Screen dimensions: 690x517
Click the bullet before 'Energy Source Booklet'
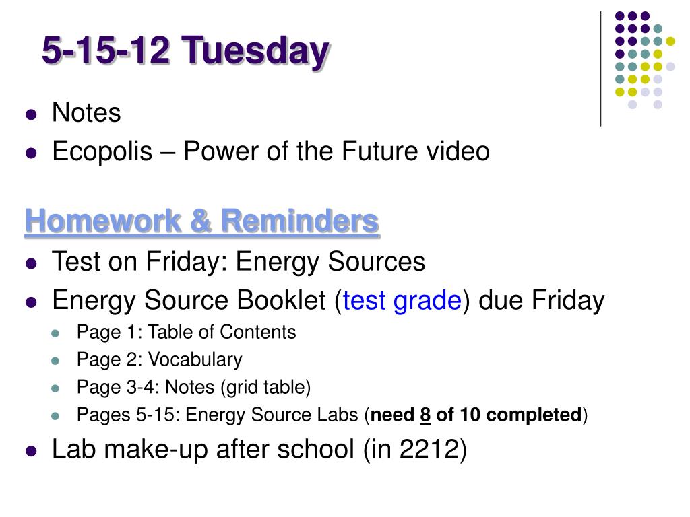pos(31,302)
